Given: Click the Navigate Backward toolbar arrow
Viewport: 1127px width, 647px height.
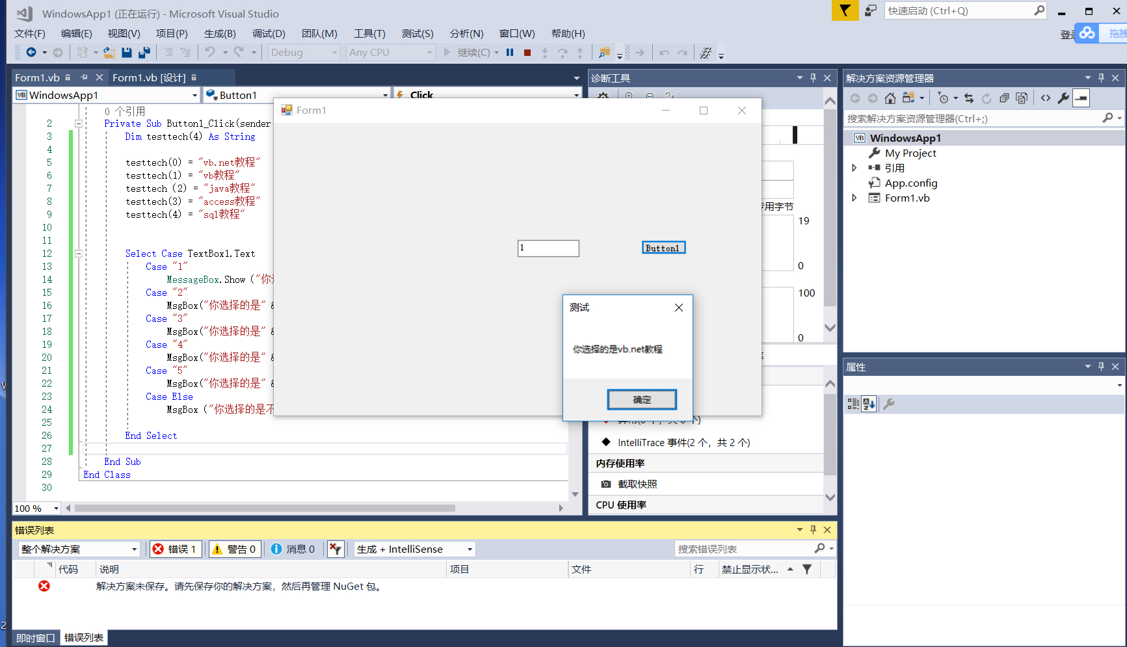Looking at the screenshot, I should 31,53.
